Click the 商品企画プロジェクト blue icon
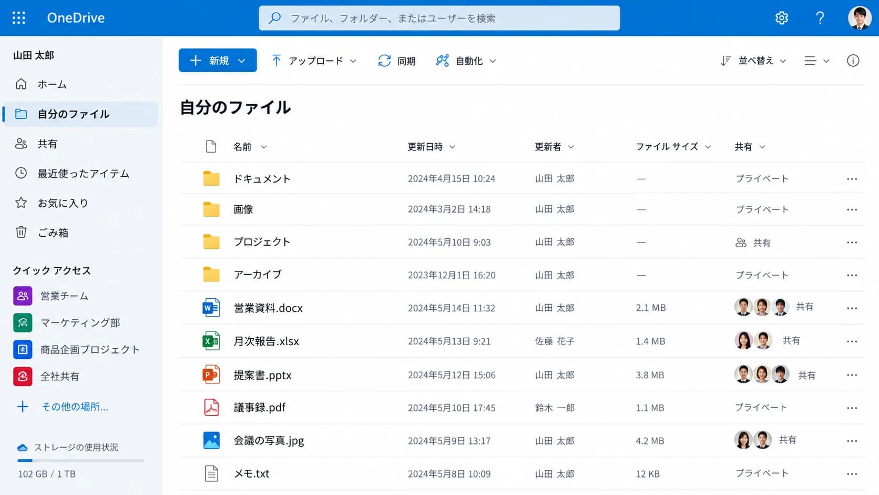Image resolution: width=879 pixels, height=495 pixels. tap(23, 349)
